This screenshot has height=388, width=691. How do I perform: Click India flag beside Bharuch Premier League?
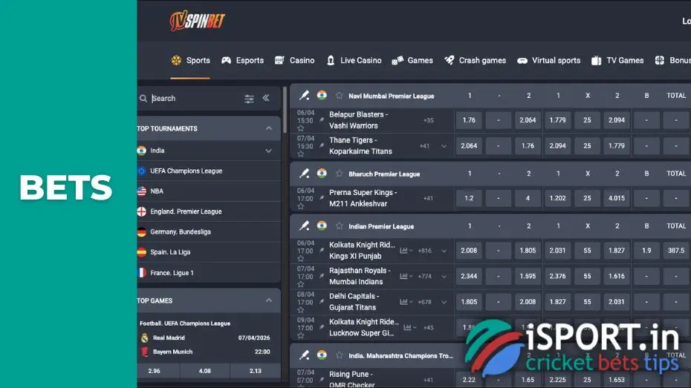click(322, 174)
